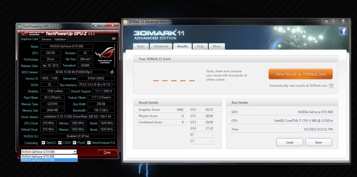Screen dimensions: 357x177
Task: Click the Facebook icon in 3DMark
Action: pyautogui.click(x=343, y=31)
